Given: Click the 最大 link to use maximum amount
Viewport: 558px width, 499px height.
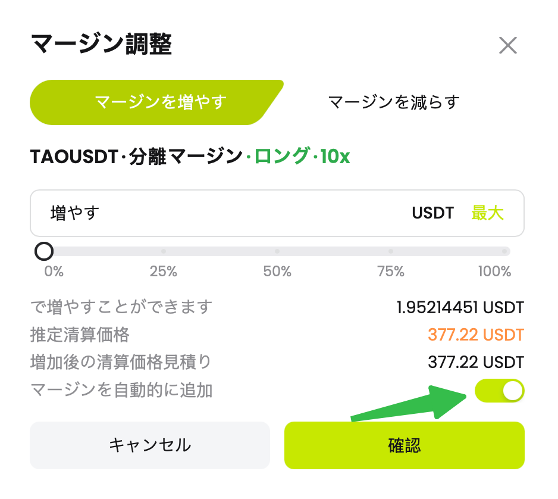Looking at the screenshot, I should click(488, 213).
